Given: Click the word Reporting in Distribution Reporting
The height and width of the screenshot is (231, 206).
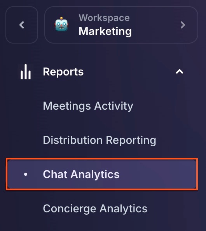Looking at the screenshot, I should pyautogui.click(x=131, y=140).
